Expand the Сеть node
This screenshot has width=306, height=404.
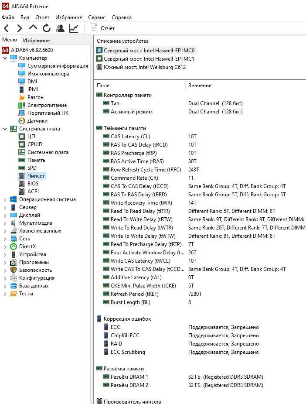coord(5,239)
